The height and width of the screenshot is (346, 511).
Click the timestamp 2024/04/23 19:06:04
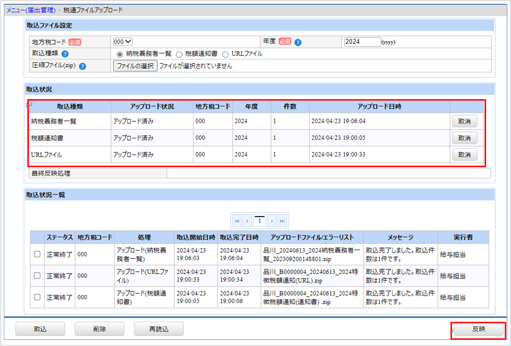point(338,121)
